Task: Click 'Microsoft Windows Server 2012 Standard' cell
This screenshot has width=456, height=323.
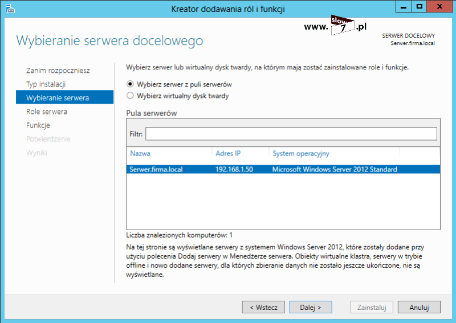Action: point(335,169)
